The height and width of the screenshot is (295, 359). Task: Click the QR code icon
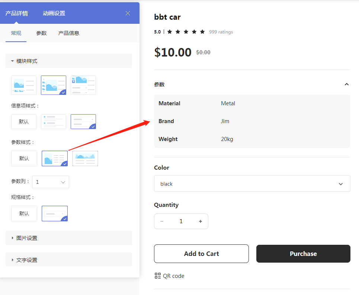click(158, 276)
